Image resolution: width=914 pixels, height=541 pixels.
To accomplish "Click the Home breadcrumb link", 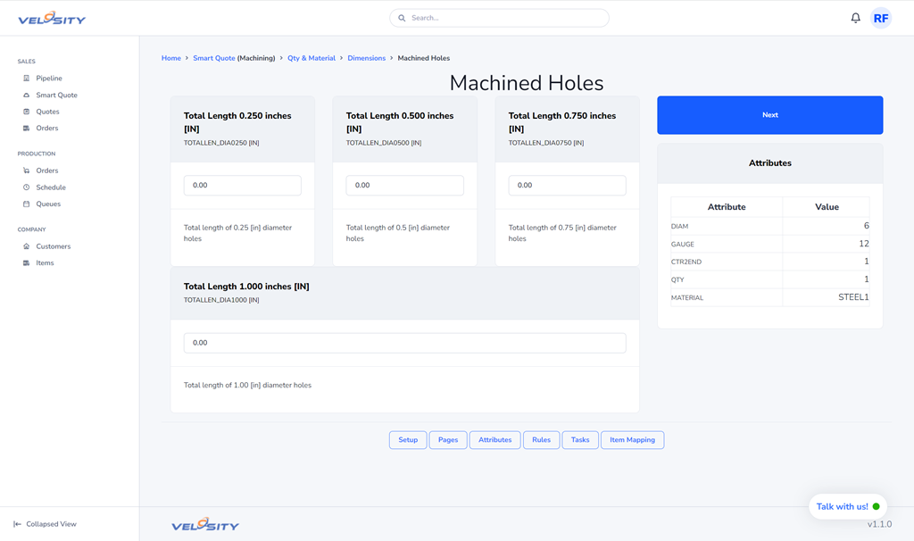I will 170,58.
